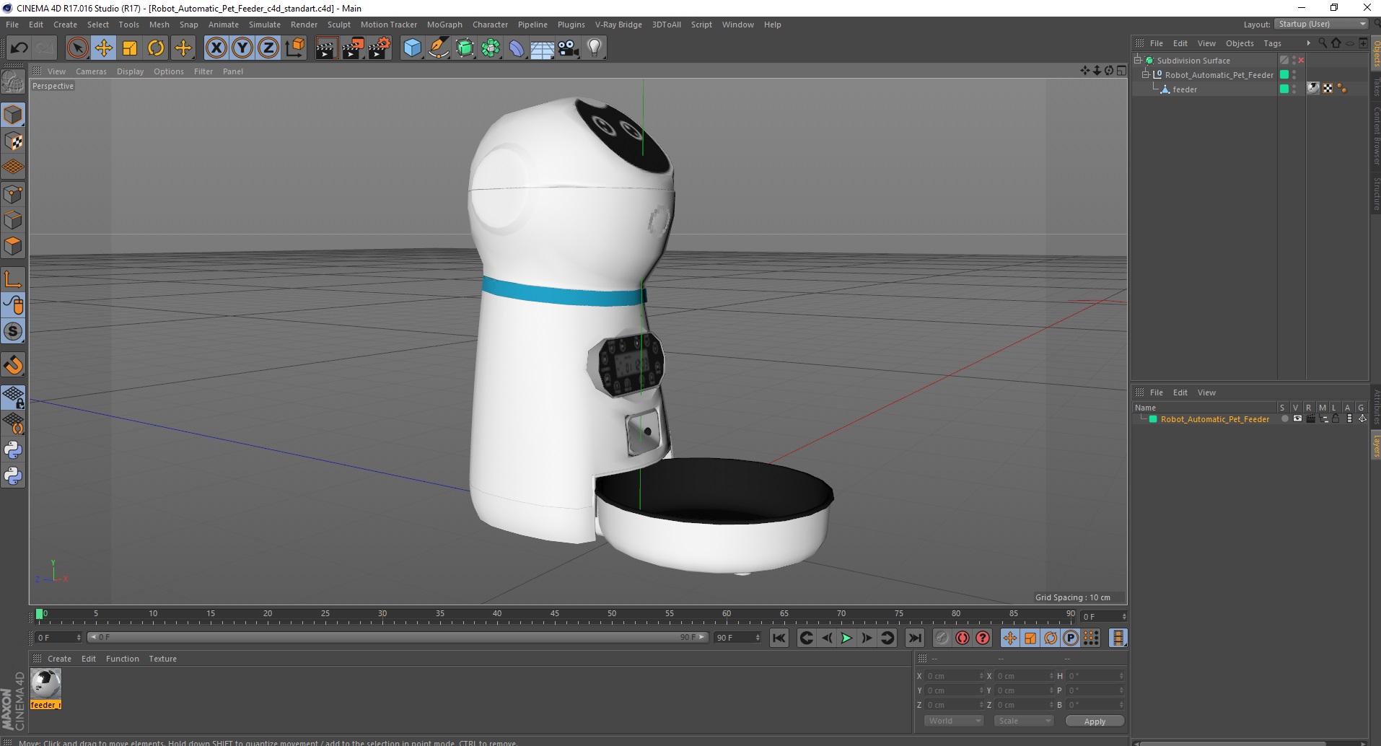Select the feeder material thumbnail
The width and height of the screenshot is (1381, 746).
45,683
